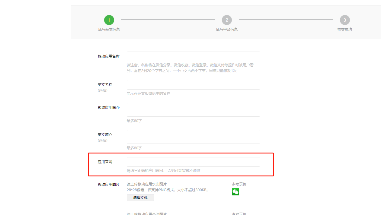Click into the 英文简介 text area
This screenshot has height=215, width=381.
[193, 137]
